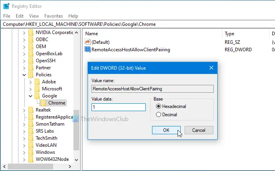275x171 pixels.
Task: Select the VideoLAN folder icon
Action: (x=31, y=145)
